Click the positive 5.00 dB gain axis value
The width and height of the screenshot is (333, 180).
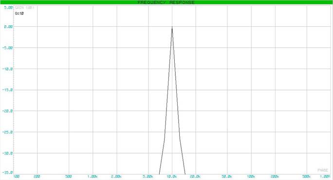8,7
